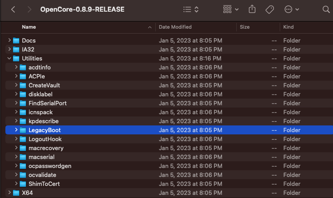Click the 'ocvalidate' folder name
This screenshot has height=198, width=333.
pos(43,175)
